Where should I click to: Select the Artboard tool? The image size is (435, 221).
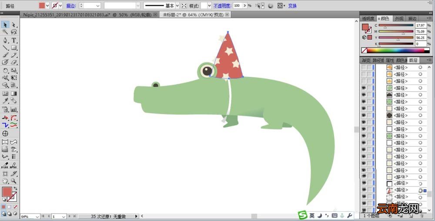coord(5,174)
